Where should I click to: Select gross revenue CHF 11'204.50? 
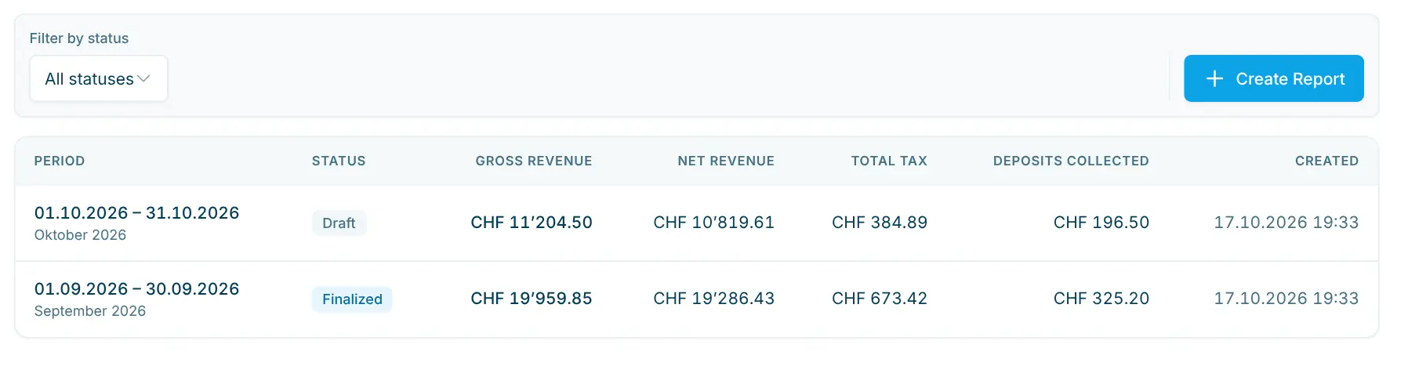click(x=532, y=223)
